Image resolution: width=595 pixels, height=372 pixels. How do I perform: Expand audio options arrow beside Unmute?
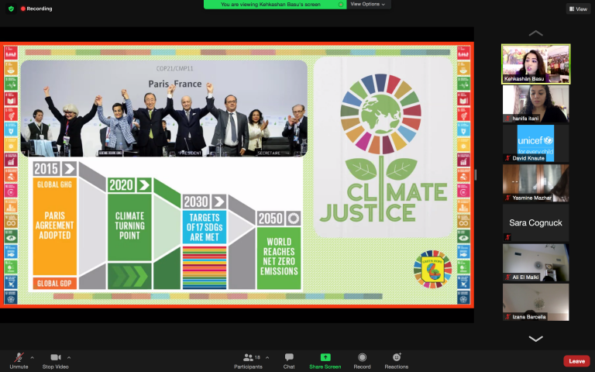coord(32,357)
